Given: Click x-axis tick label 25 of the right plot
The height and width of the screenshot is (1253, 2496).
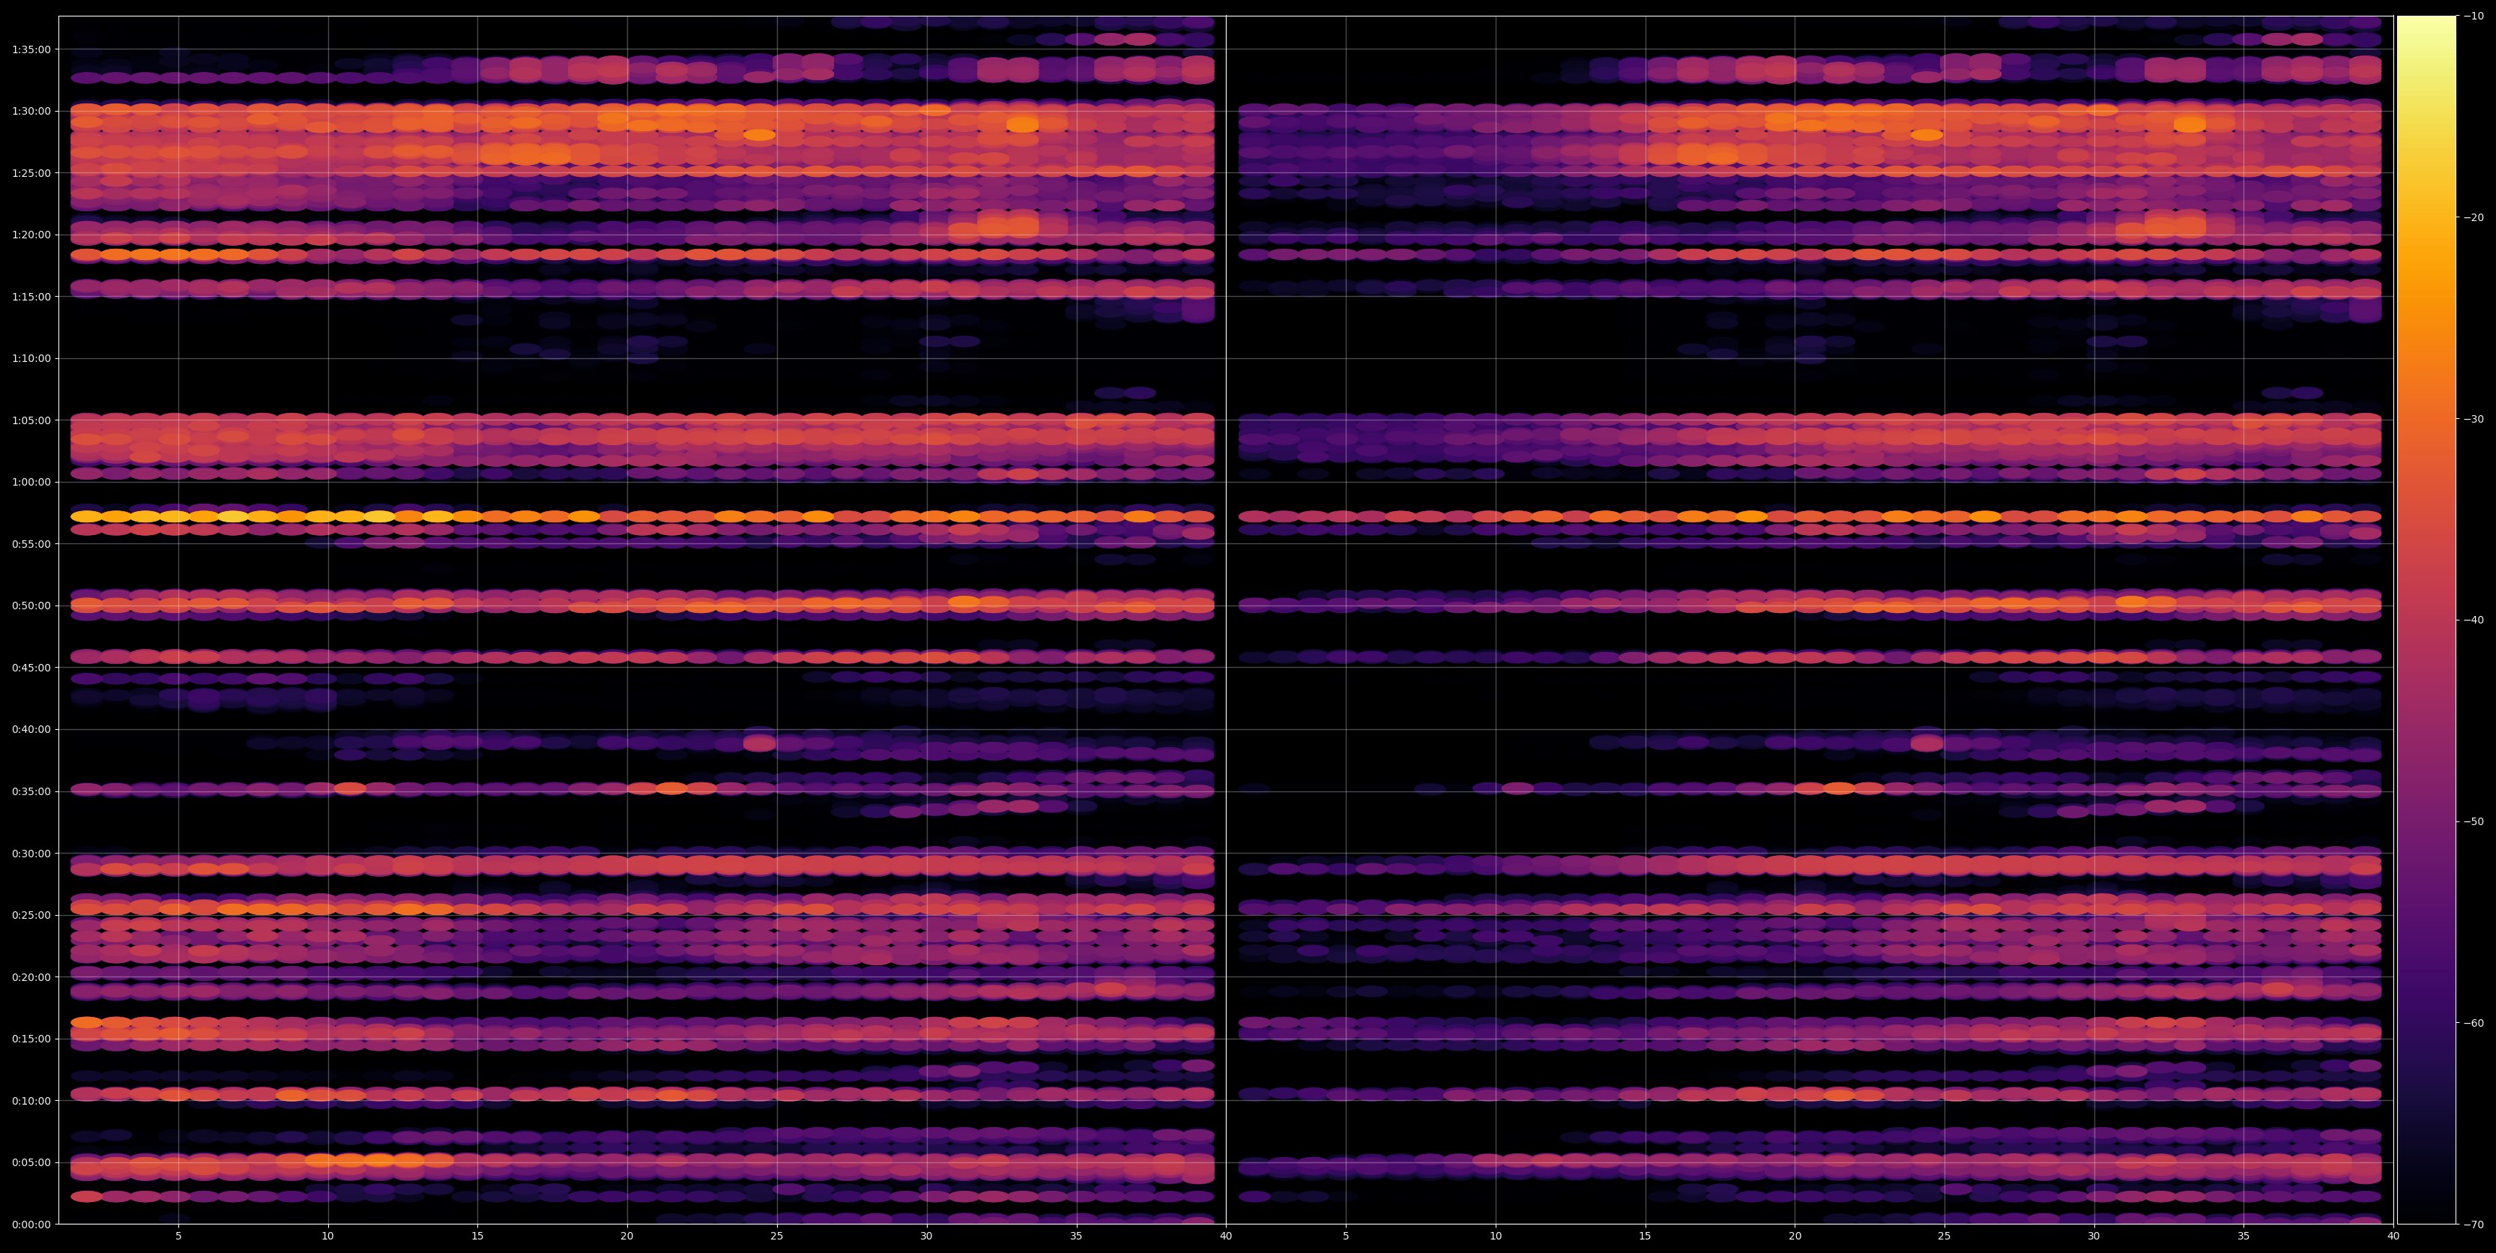Looking at the screenshot, I should click(x=1944, y=1237).
